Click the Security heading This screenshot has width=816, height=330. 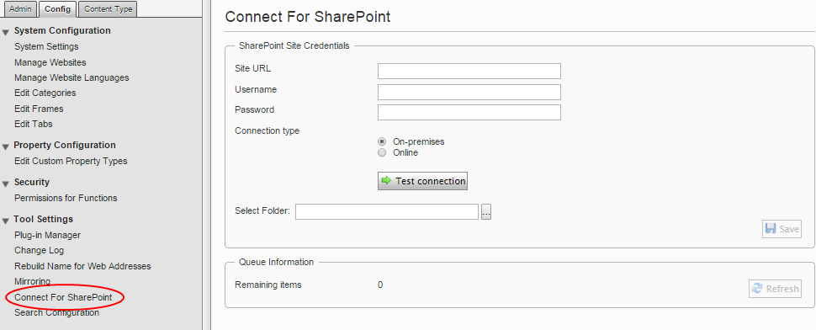click(32, 182)
